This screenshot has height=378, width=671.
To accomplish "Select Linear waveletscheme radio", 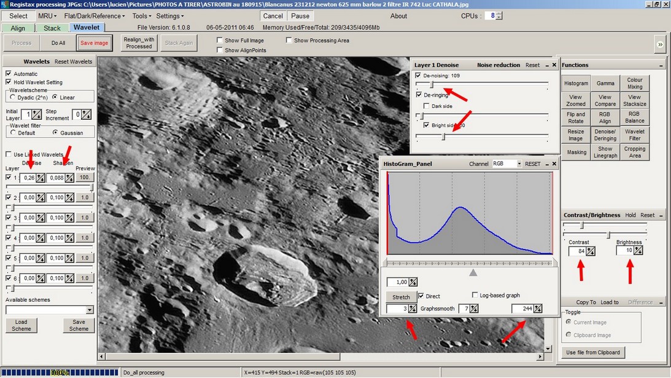I will tap(55, 97).
